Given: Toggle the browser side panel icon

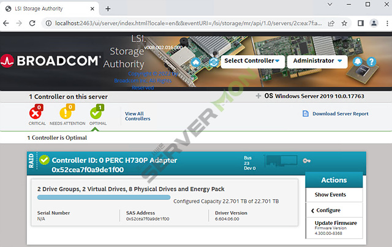Looking at the screenshot, I should (361, 23).
